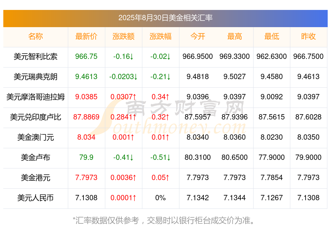Click the table title 2025年8月30日美金相关汇率
This screenshot has width=331, height=231.
click(x=165, y=18)
